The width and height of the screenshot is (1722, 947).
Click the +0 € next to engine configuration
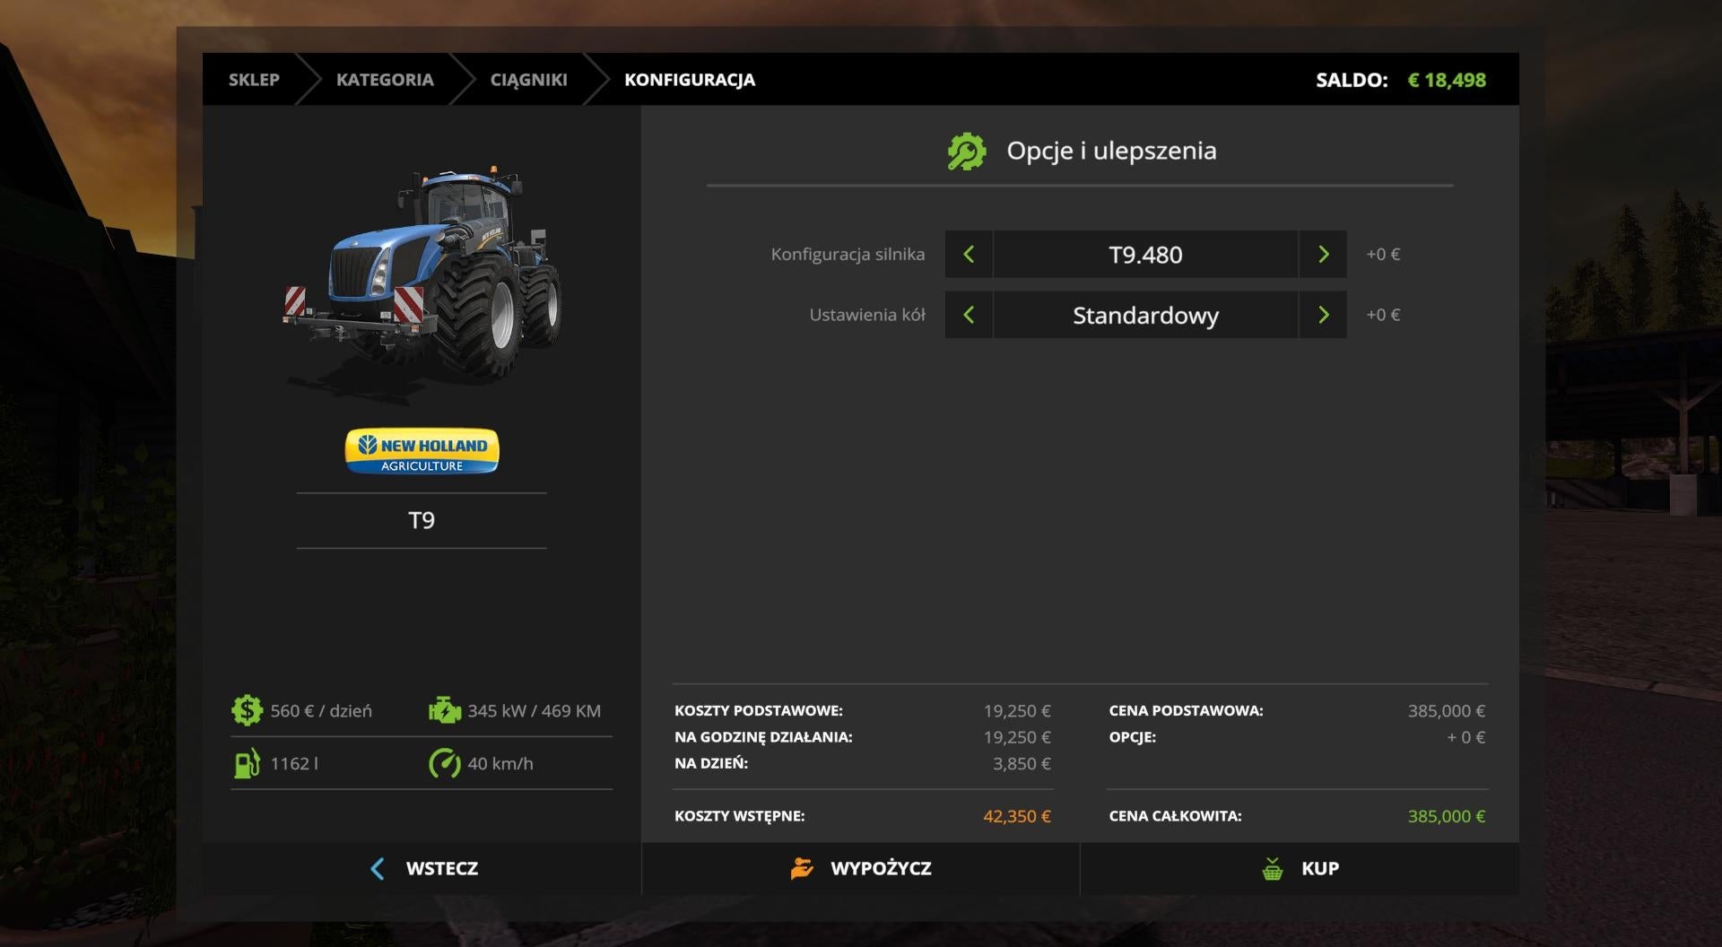point(1383,254)
